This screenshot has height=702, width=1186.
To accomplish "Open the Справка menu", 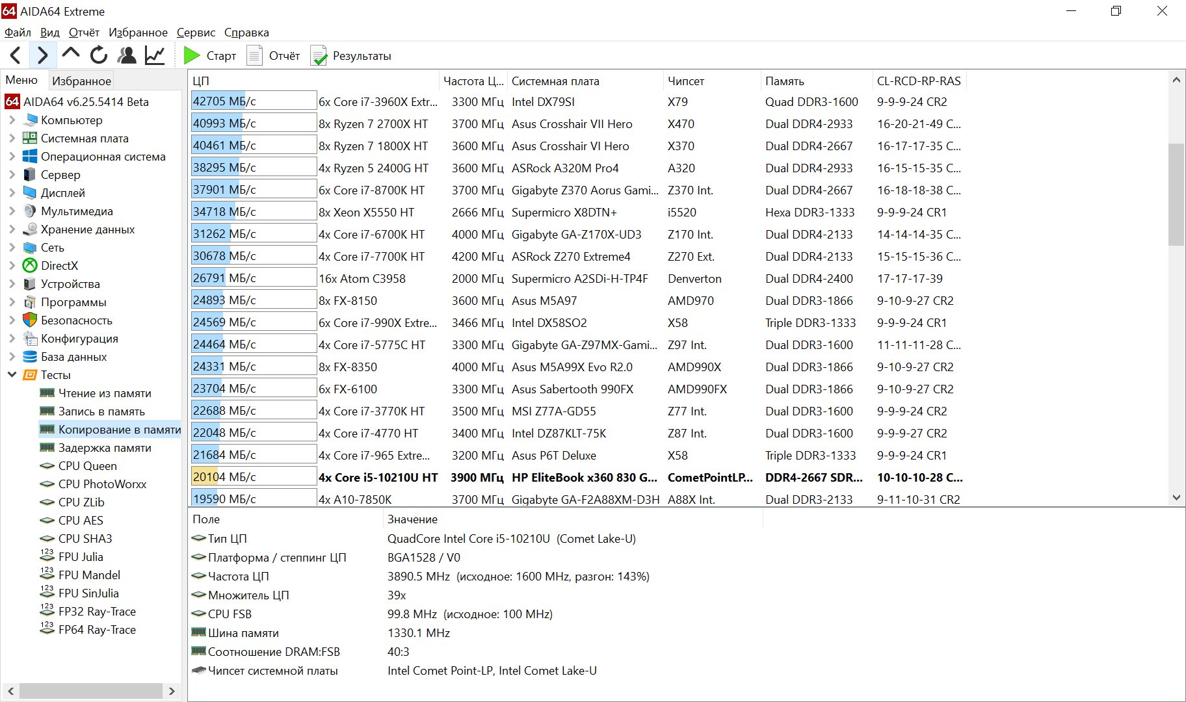I will (246, 32).
